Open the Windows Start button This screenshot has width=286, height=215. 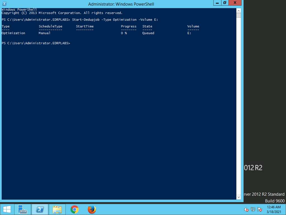point(7,209)
